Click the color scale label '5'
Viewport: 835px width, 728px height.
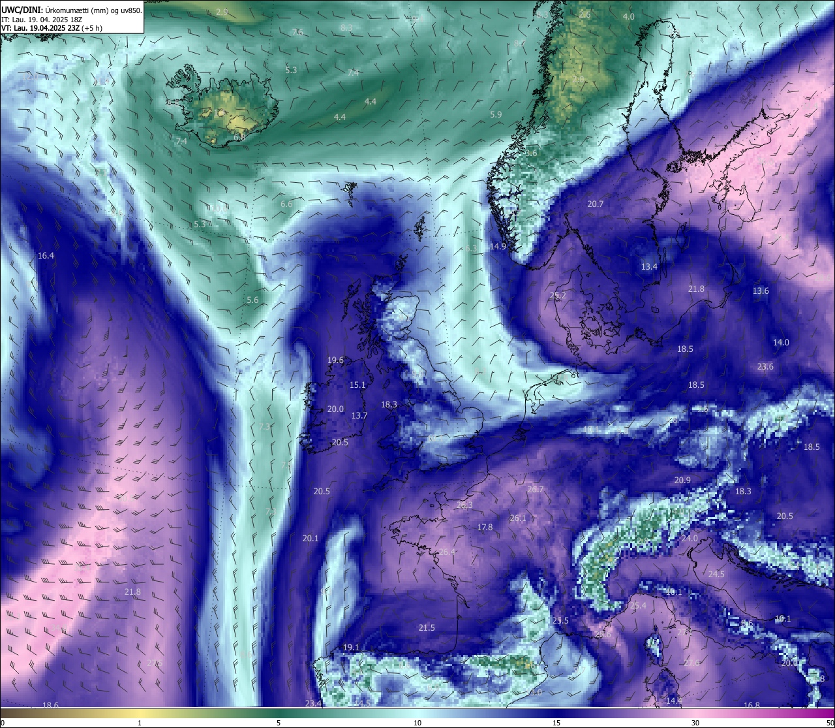point(279,723)
